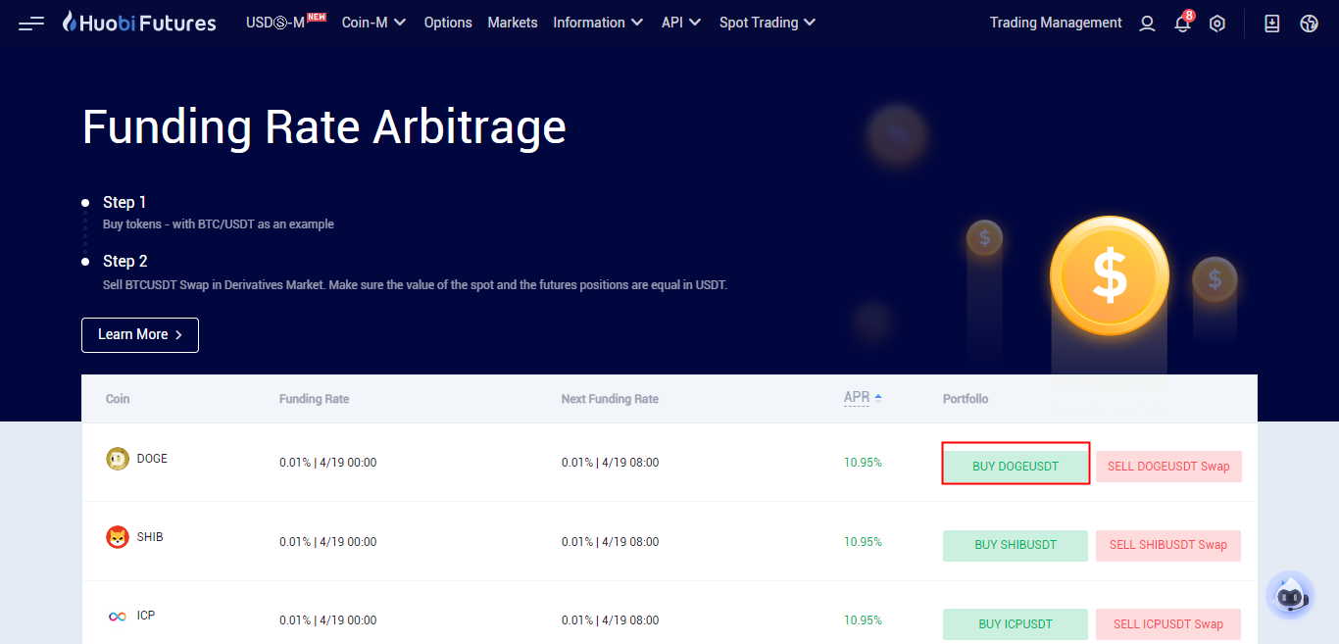
Task: Click the download app icon
Action: click(x=1272, y=24)
